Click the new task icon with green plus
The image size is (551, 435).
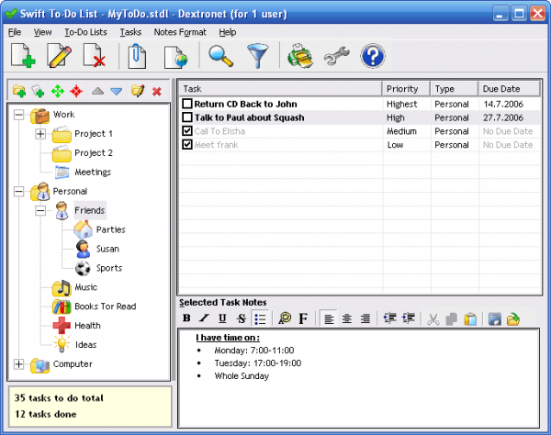click(x=23, y=57)
